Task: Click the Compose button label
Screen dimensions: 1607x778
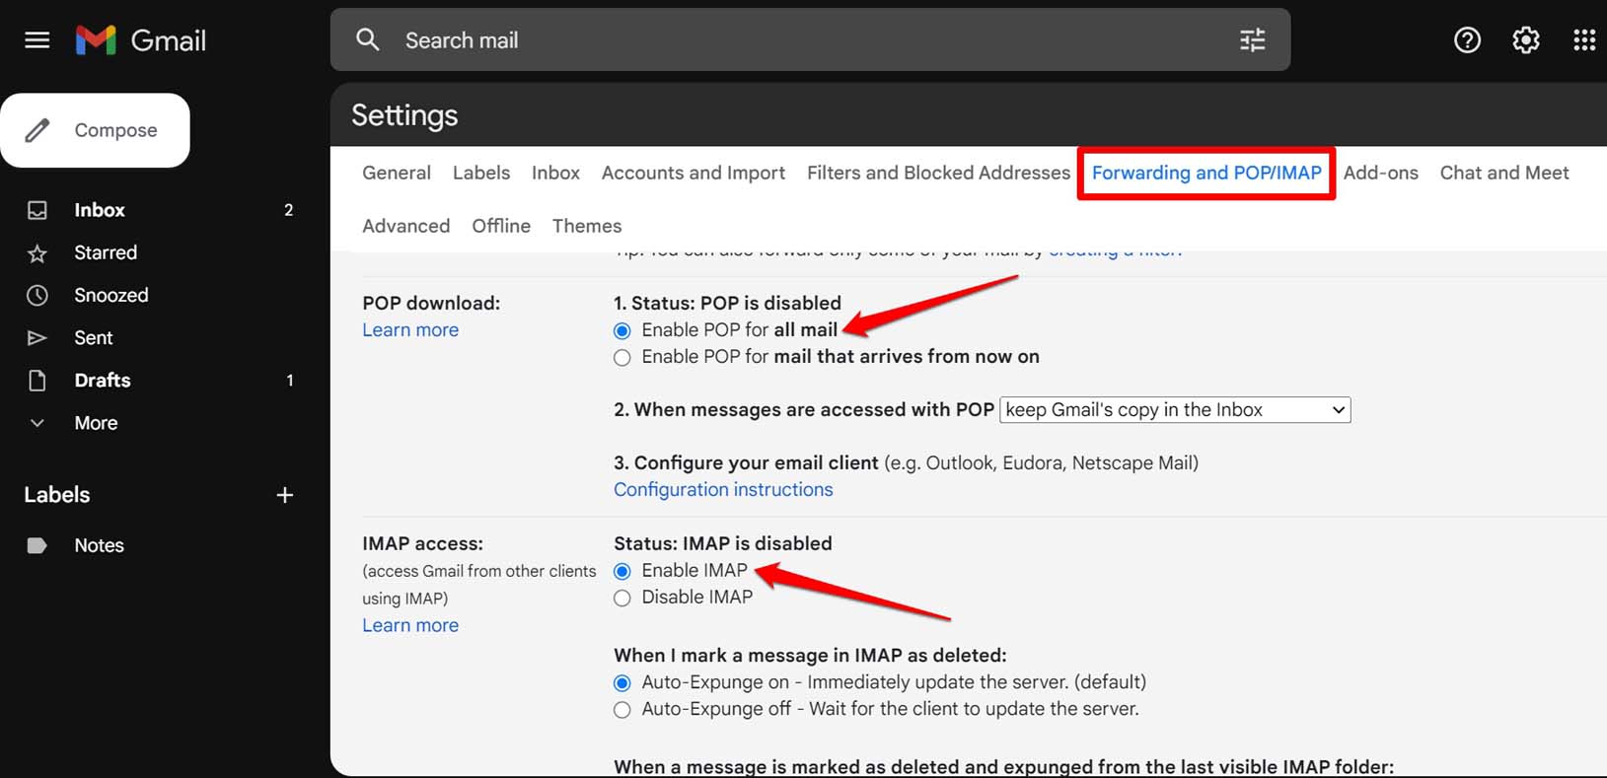Action: pyautogui.click(x=115, y=130)
